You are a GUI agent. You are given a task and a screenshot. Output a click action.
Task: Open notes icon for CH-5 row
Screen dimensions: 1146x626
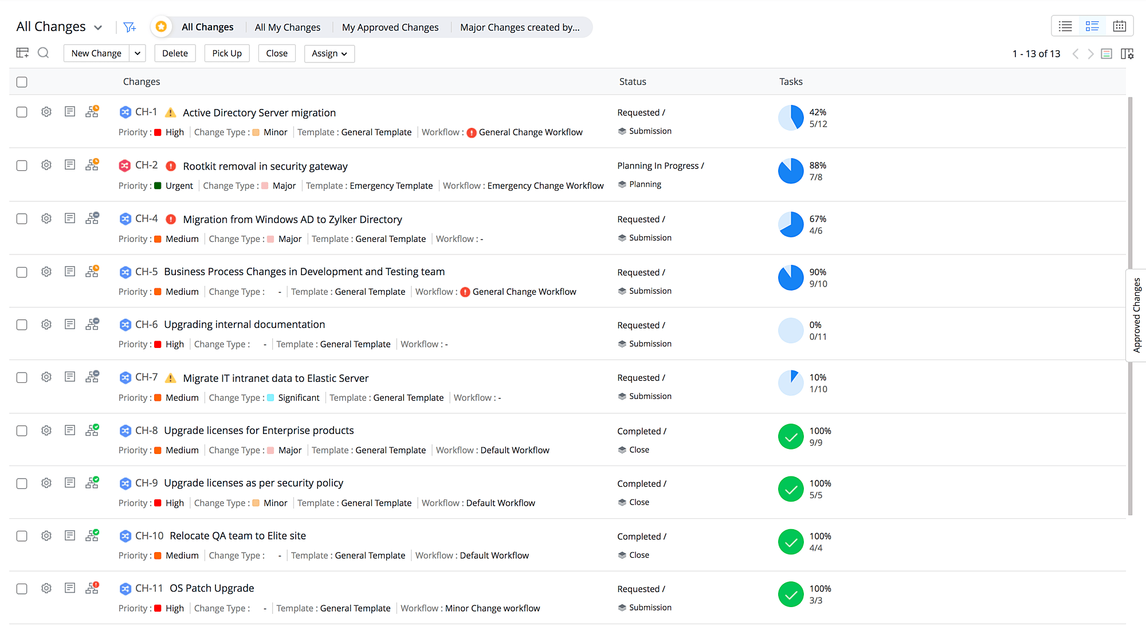point(70,271)
